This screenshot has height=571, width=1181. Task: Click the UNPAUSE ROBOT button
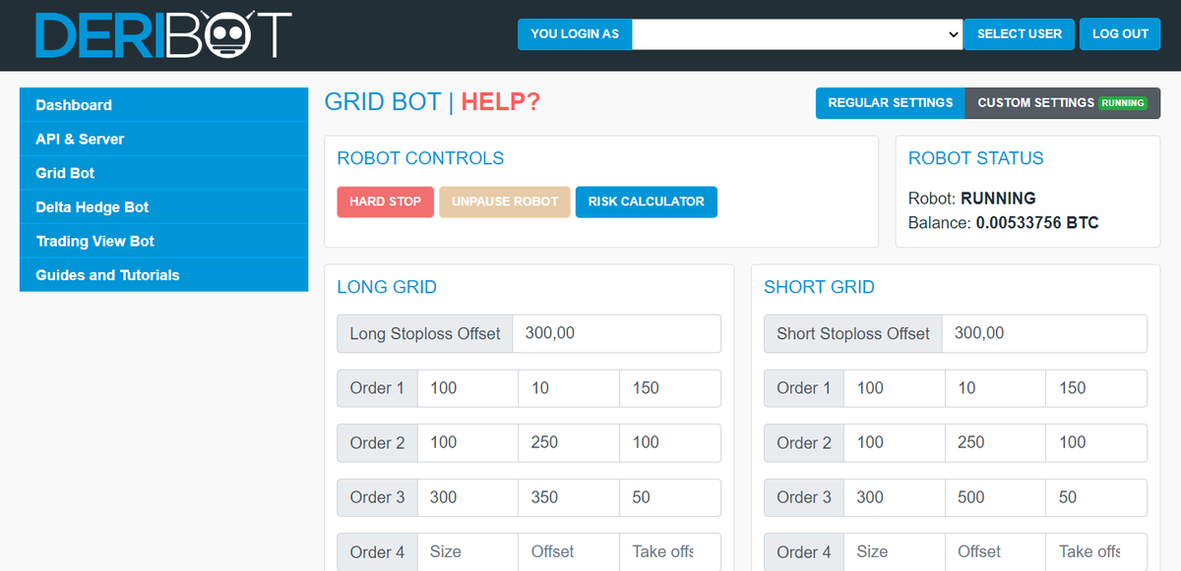(505, 201)
